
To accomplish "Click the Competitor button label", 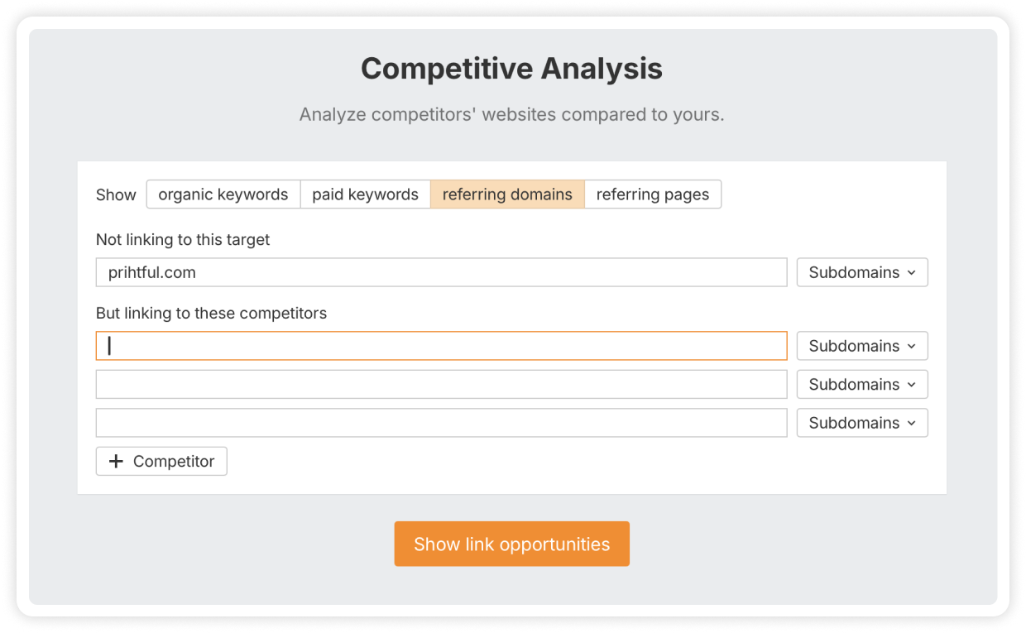I will click(x=174, y=462).
